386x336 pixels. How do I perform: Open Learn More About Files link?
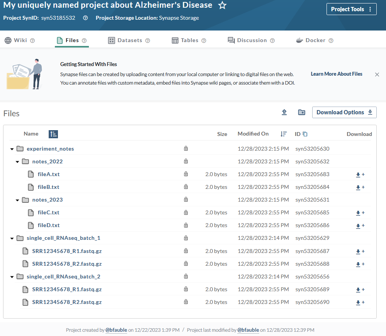[336, 74]
